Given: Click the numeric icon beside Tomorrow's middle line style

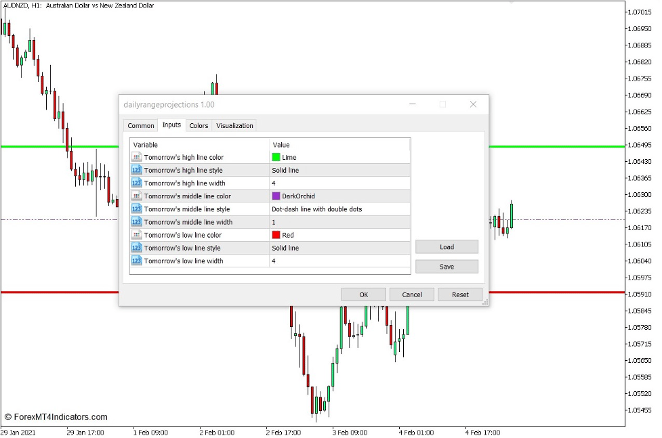Looking at the screenshot, I should 136,209.
